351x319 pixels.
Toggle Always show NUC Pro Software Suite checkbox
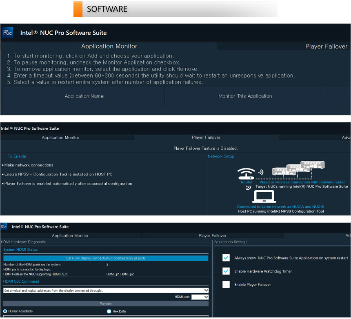click(226, 258)
